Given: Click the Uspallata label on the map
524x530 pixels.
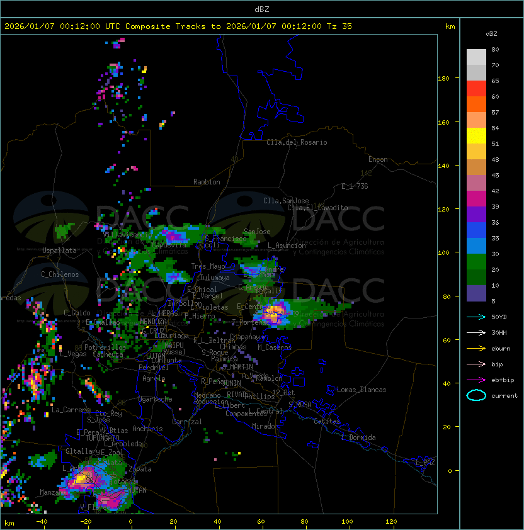Looking at the screenshot, I should 60,251.
